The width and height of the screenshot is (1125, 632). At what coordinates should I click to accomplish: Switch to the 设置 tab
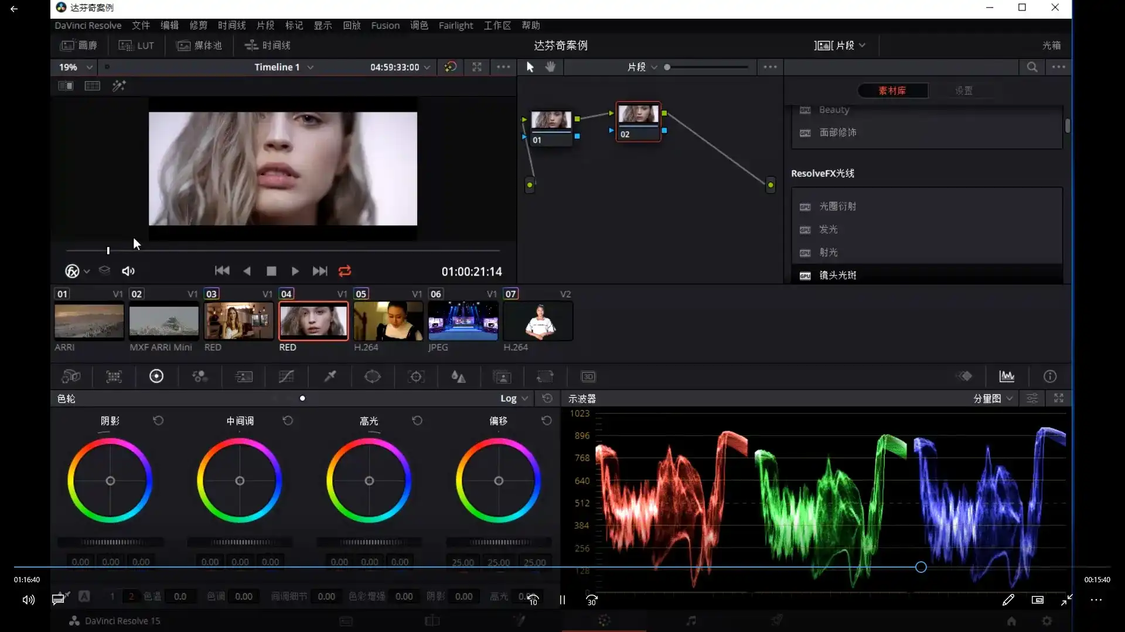click(964, 91)
